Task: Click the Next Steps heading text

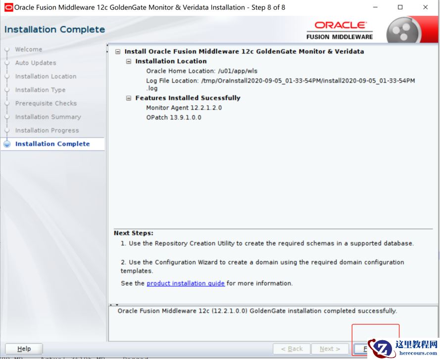Action: pos(134,233)
